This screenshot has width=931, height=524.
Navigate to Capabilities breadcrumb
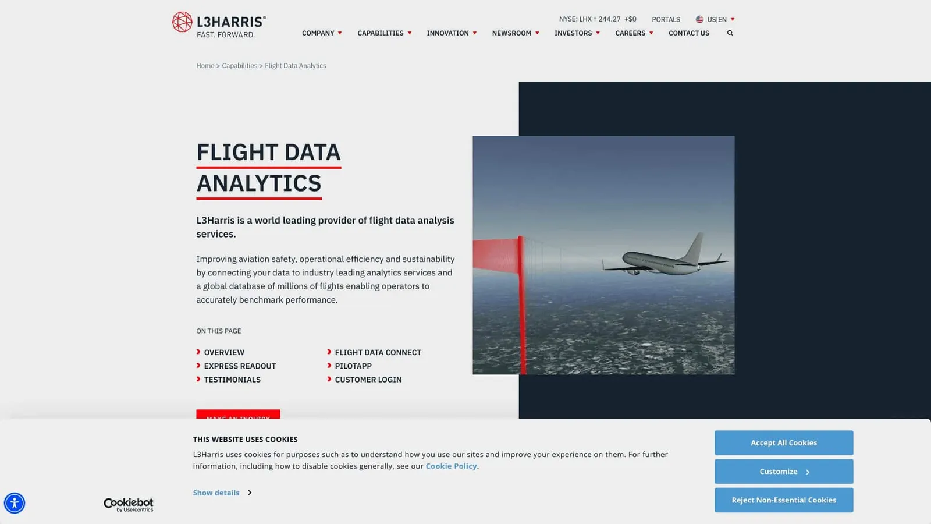[x=239, y=66]
